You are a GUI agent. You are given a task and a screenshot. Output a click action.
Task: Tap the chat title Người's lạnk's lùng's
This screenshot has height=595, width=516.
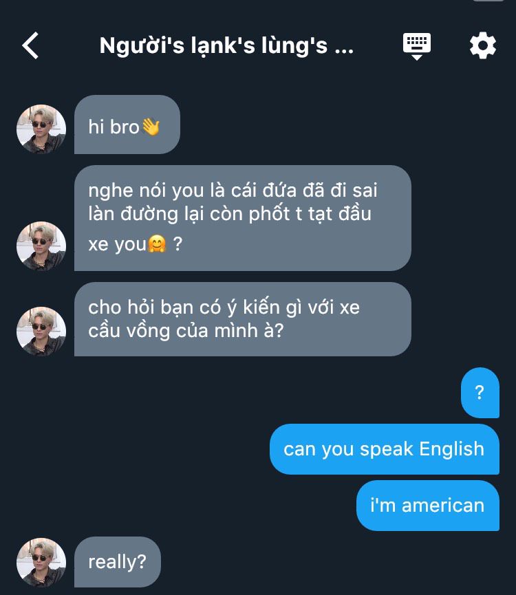[x=226, y=46]
